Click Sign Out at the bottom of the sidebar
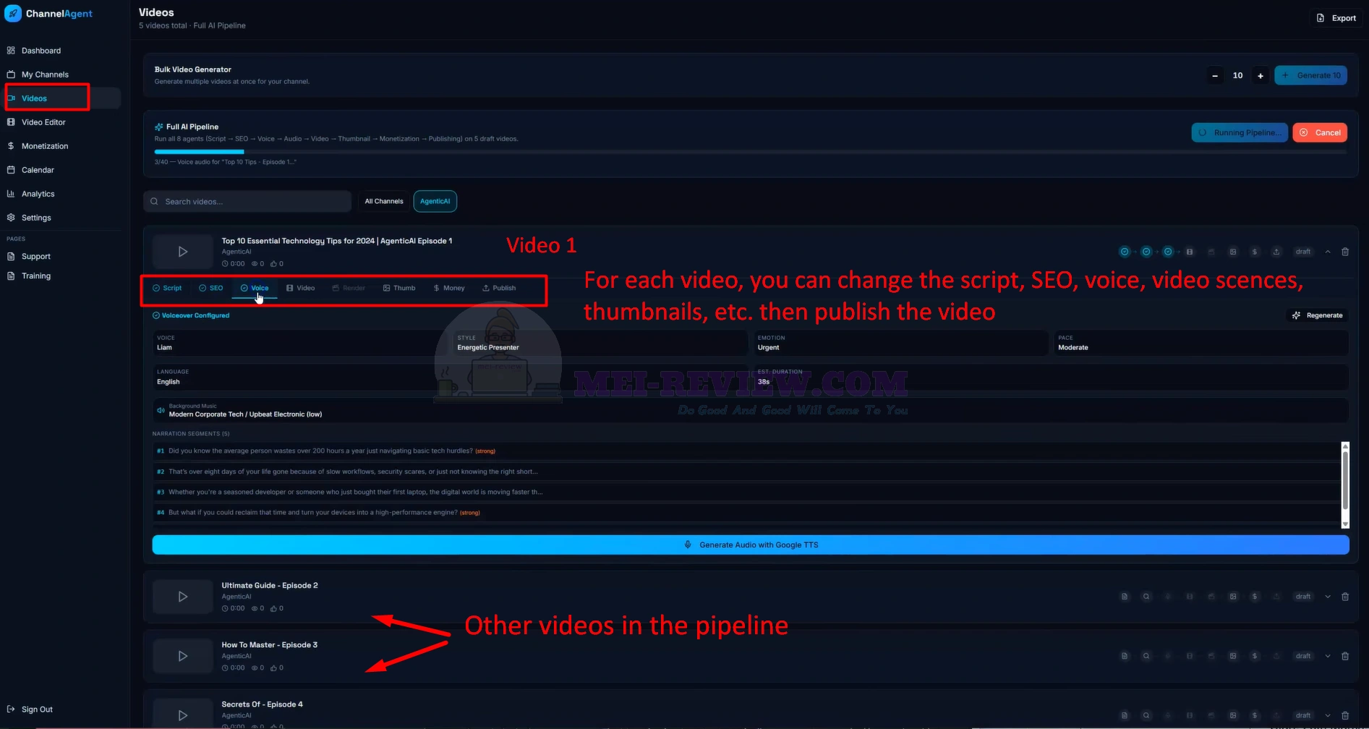The image size is (1369, 729). [x=30, y=709]
